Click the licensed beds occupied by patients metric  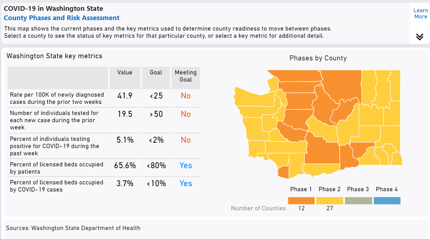click(x=57, y=168)
